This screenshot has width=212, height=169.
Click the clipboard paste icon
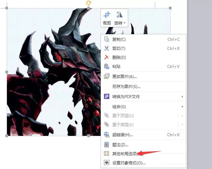click(107, 66)
